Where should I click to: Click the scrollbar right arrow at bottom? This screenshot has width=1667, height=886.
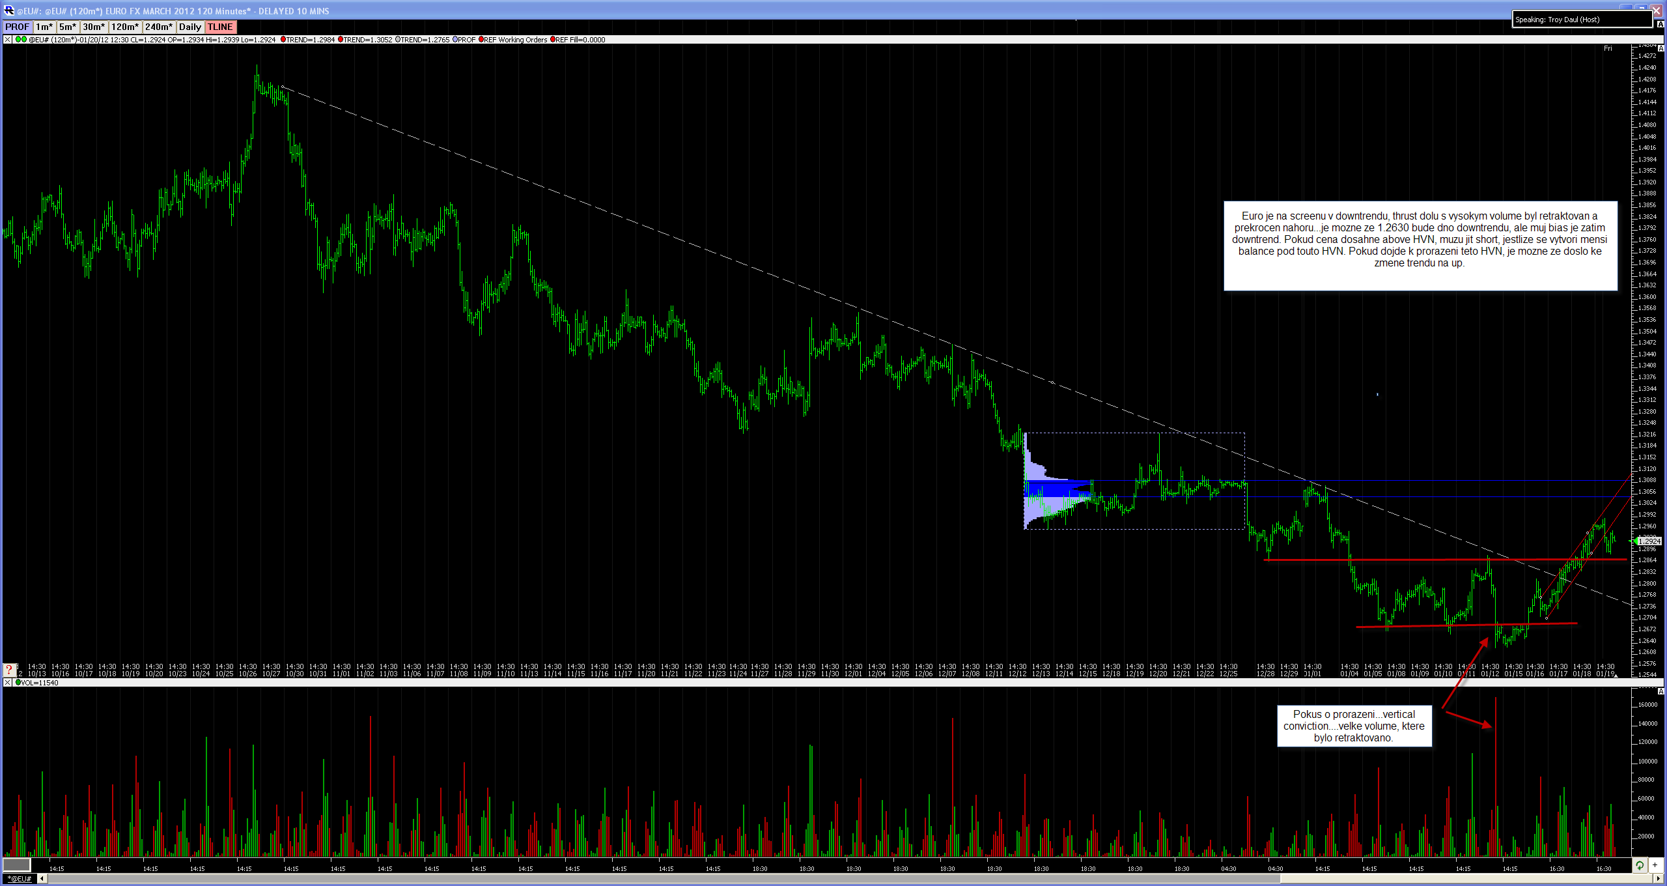(x=1658, y=879)
